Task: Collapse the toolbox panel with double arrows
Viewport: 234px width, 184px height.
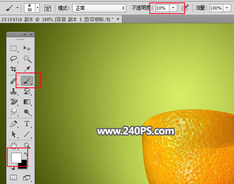Action: point(24,34)
